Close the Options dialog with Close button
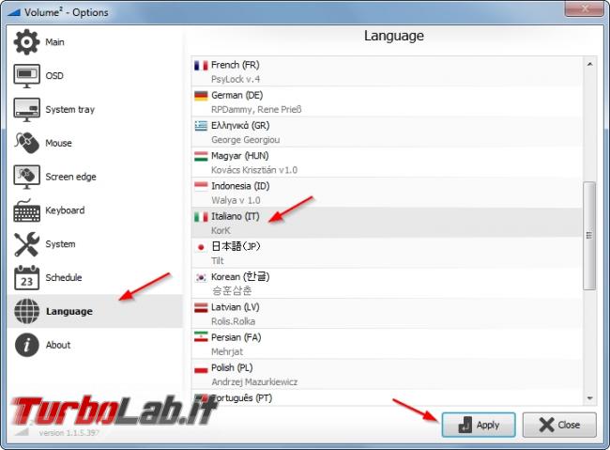 [x=559, y=425]
